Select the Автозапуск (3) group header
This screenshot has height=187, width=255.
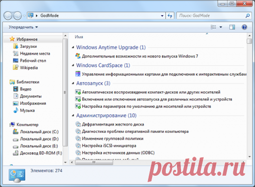coord(93,83)
